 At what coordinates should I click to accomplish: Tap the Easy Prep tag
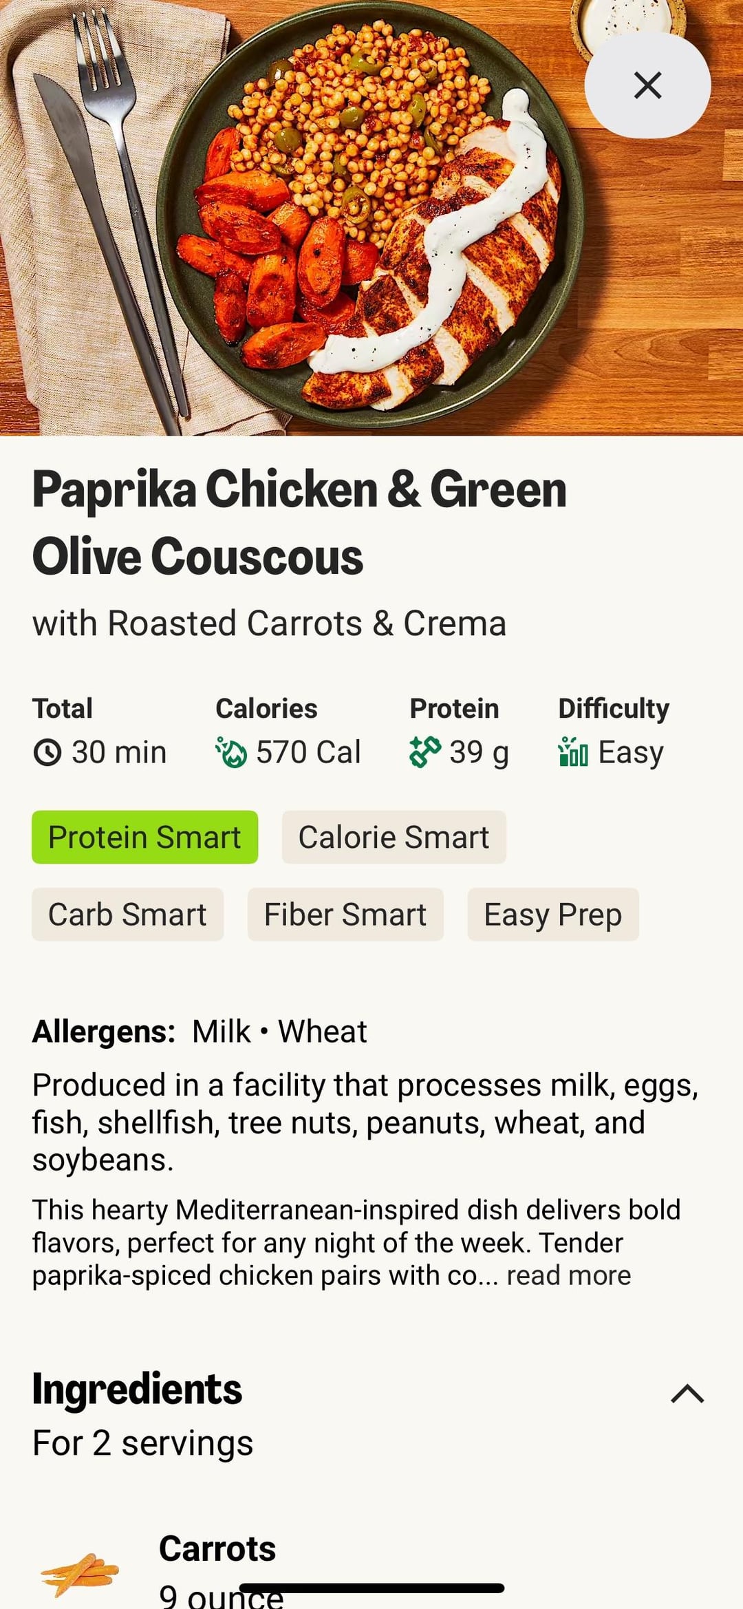pos(553,915)
